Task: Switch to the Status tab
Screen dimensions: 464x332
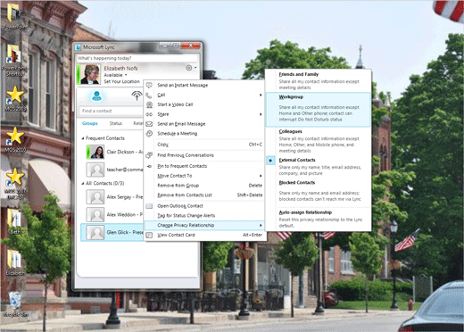Action: point(115,123)
